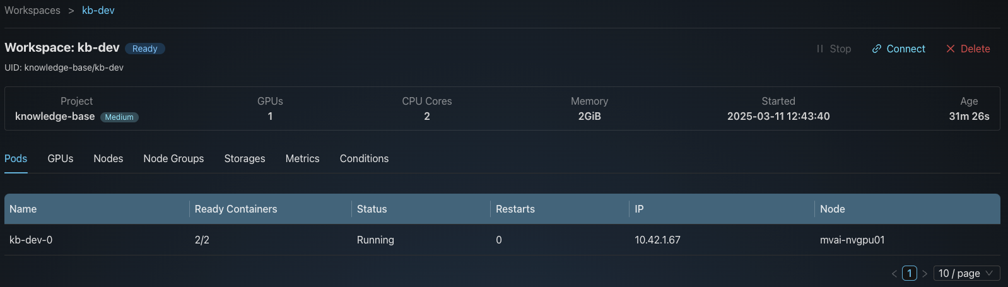Go to previous page arrow

click(894, 273)
